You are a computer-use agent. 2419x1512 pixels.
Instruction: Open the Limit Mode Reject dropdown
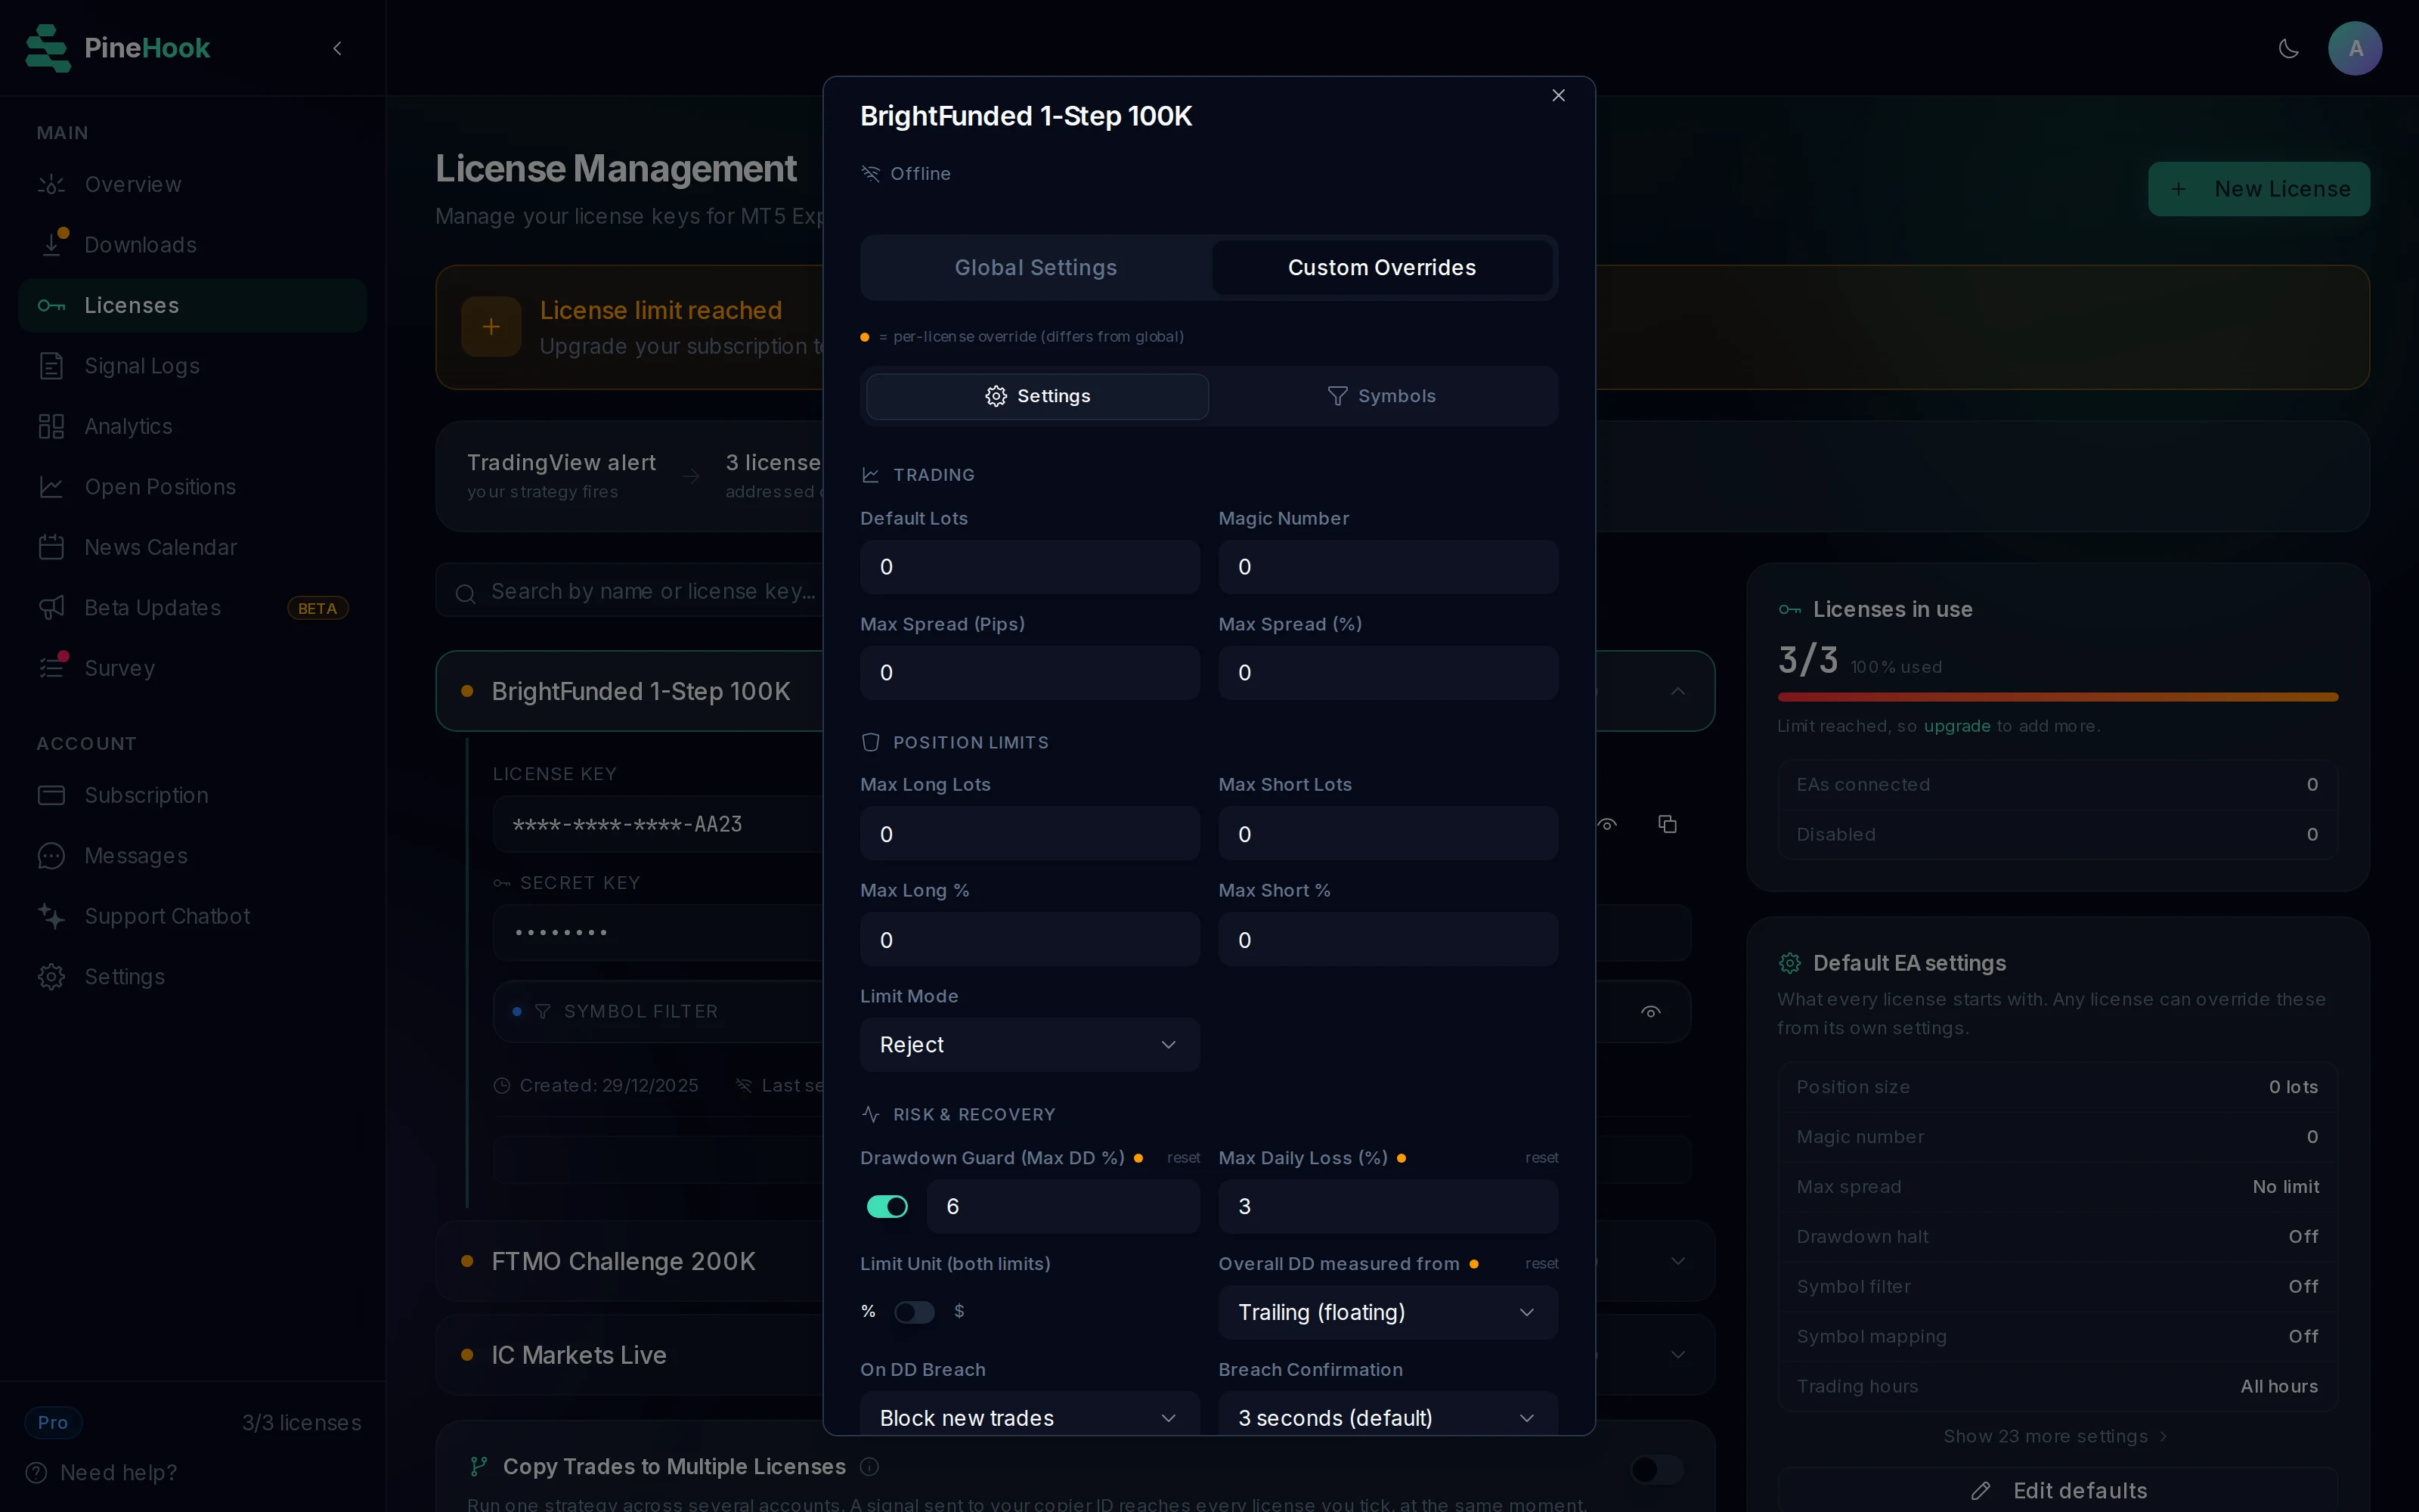1030,1045
